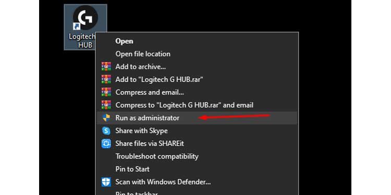
Task: Select the Share with Skype text label
Action: [141, 131]
